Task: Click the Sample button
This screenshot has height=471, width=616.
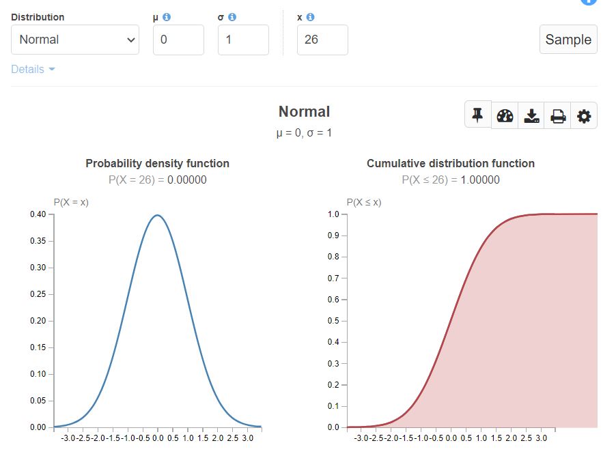Action: point(568,40)
